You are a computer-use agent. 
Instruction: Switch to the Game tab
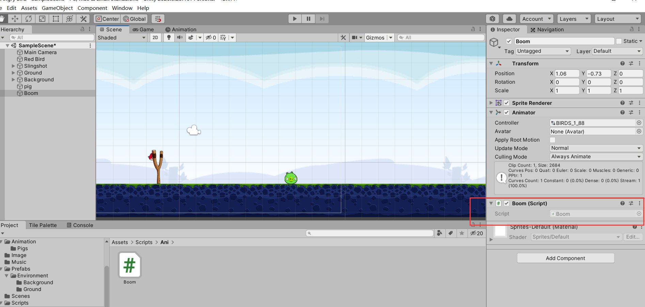tap(143, 30)
